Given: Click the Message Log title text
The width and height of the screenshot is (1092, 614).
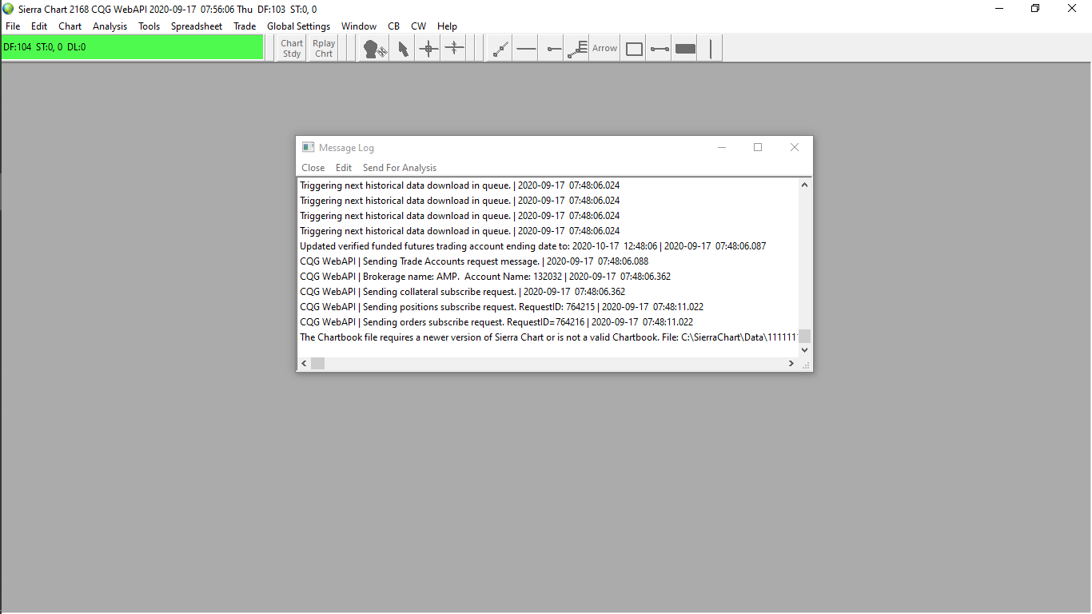Looking at the screenshot, I should pyautogui.click(x=346, y=148).
